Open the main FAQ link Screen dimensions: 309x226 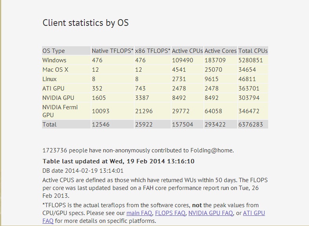coord(139,213)
